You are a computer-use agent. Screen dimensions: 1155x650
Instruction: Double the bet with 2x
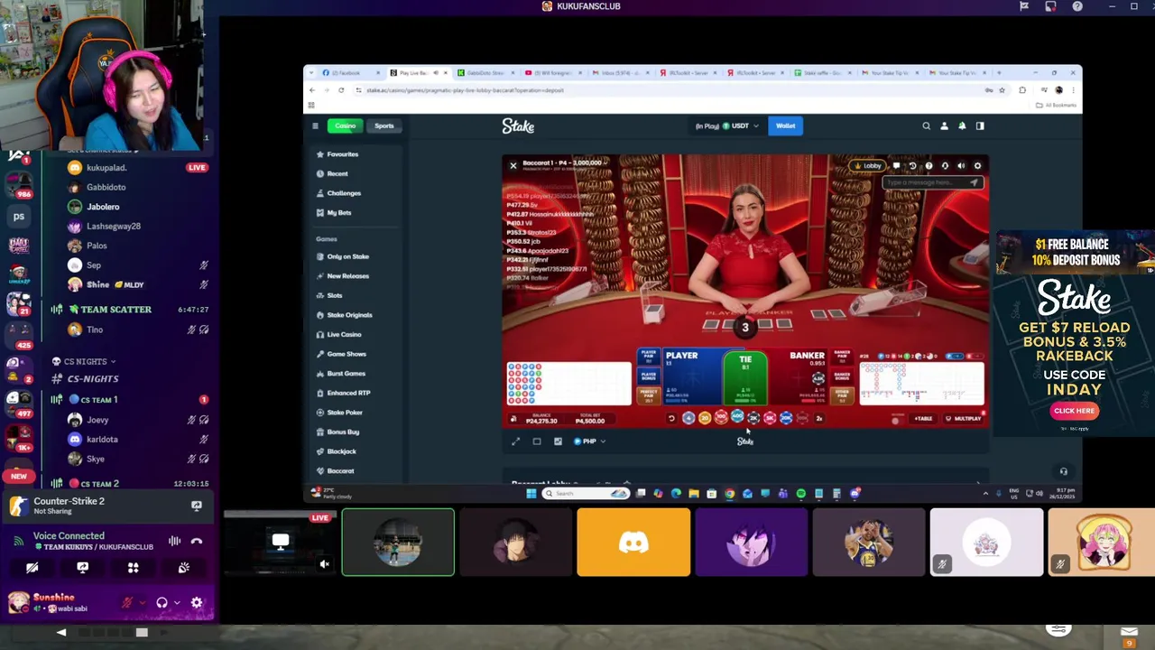coord(819,418)
